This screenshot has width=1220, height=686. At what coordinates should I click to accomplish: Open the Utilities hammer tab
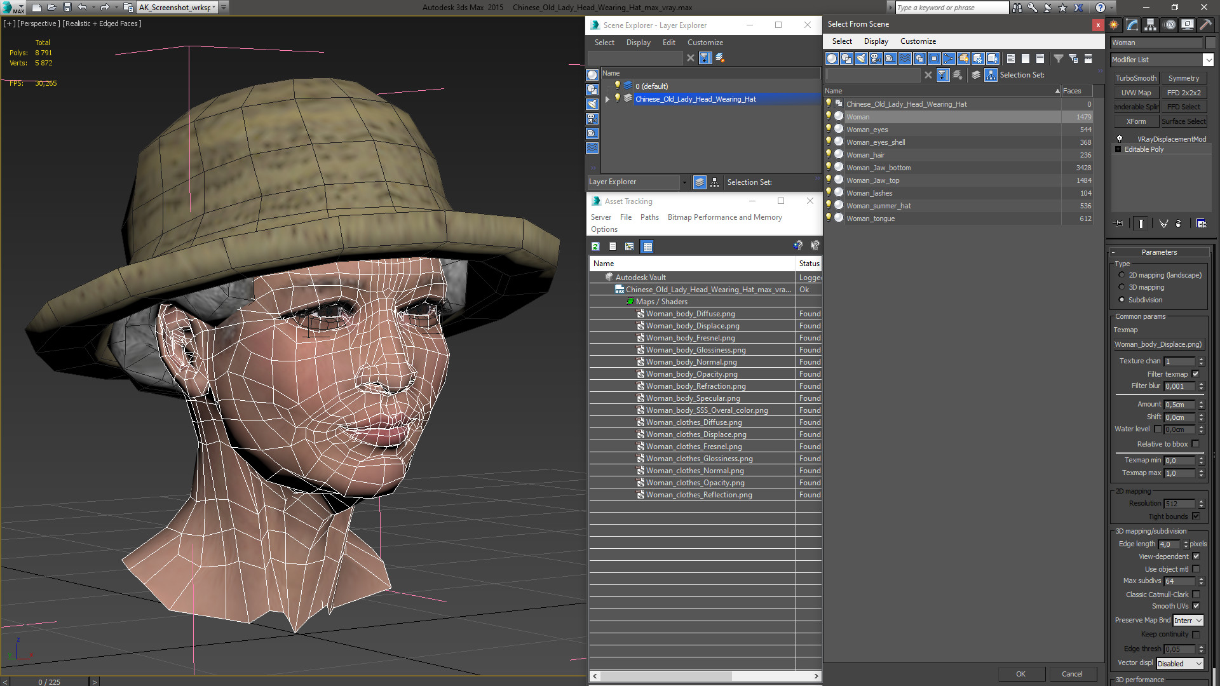(x=1206, y=25)
